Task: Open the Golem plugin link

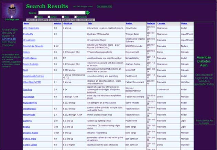Action: (26, 52)
